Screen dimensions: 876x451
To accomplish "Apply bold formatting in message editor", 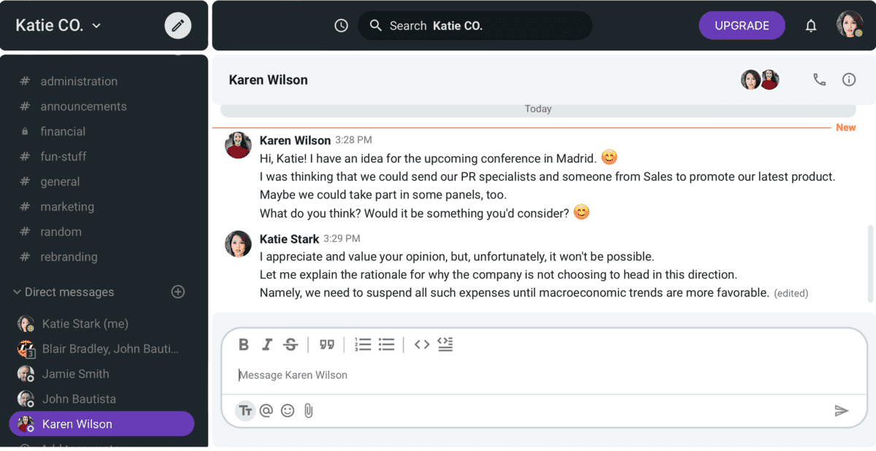I will pyautogui.click(x=244, y=344).
